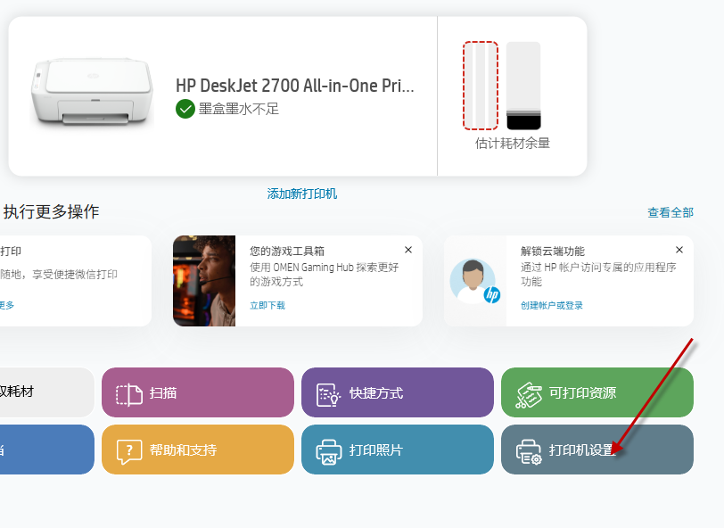The image size is (724, 528).
Task: Click the Printables tile scissors icon
Action: 528,395
